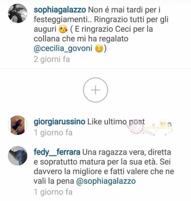Screen dimensions: 191x201
Task: Open sophiagalazzo's profile picture
Action: point(18,13)
